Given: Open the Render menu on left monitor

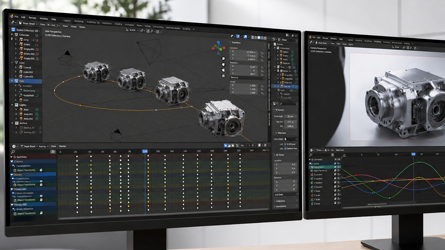Looking at the screenshot, I should (x=32, y=18).
